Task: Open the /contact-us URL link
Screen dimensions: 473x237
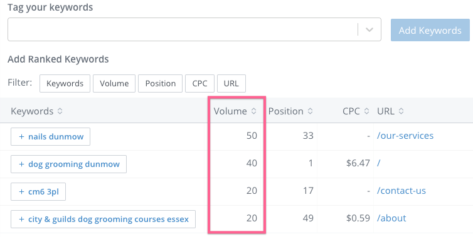Action: click(401, 191)
